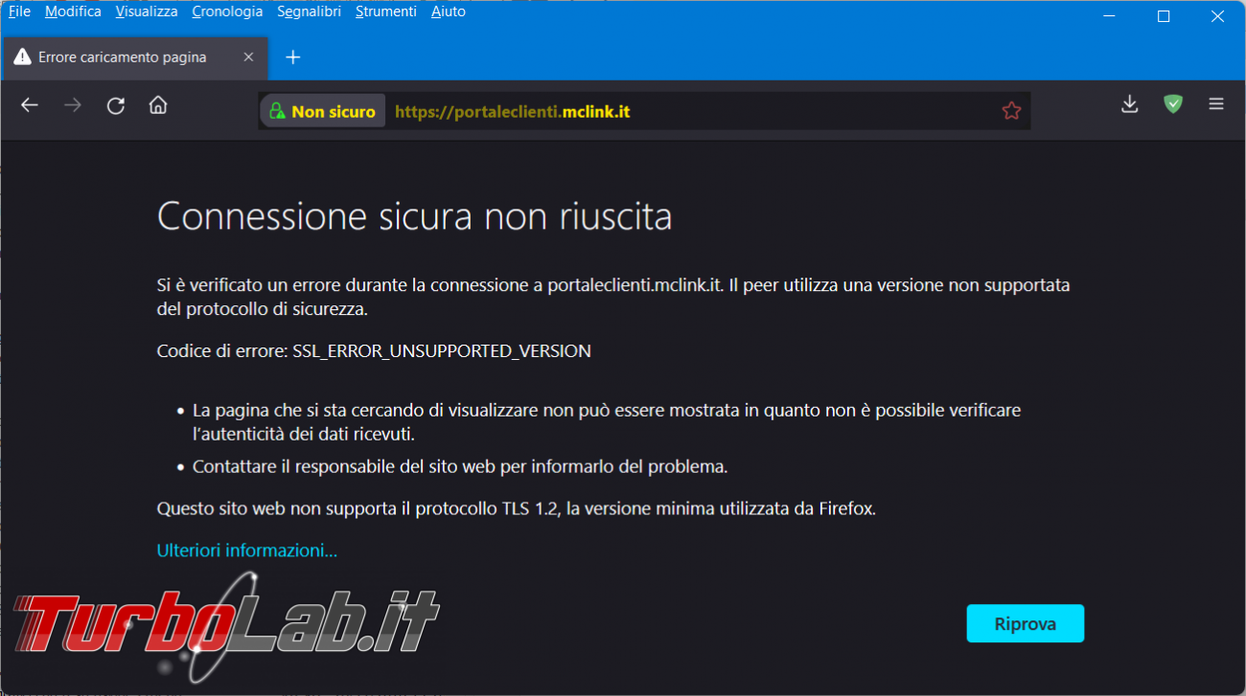Click the Contattare il responsabile bullet text
Screen dimensions: 1246x696
point(460,467)
